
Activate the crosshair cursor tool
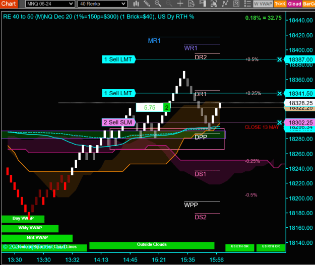180,4
